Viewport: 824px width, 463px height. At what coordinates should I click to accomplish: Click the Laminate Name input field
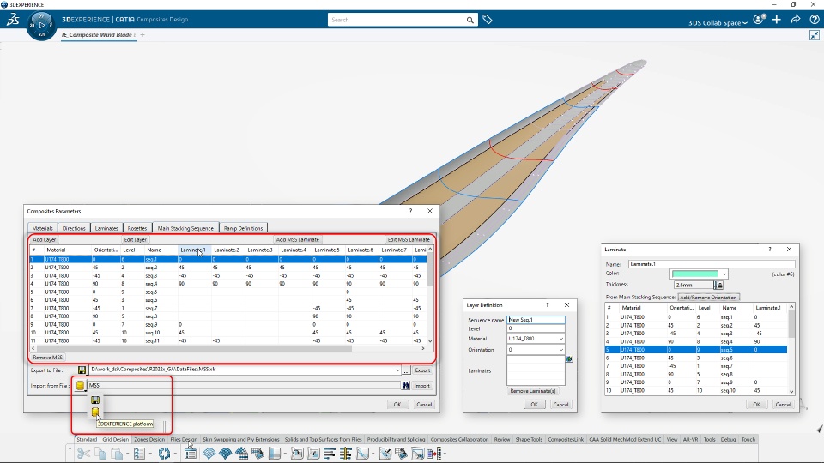point(712,264)
